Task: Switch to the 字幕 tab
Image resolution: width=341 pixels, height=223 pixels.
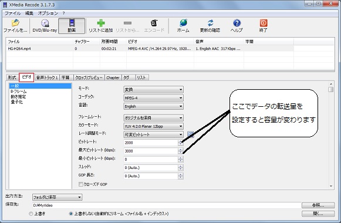Action: 66,77
